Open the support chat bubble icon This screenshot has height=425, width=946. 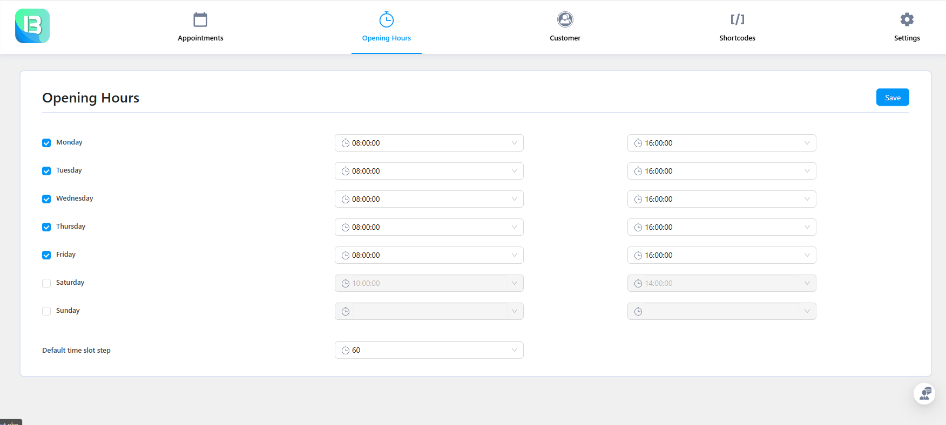[x=924, y=394]
